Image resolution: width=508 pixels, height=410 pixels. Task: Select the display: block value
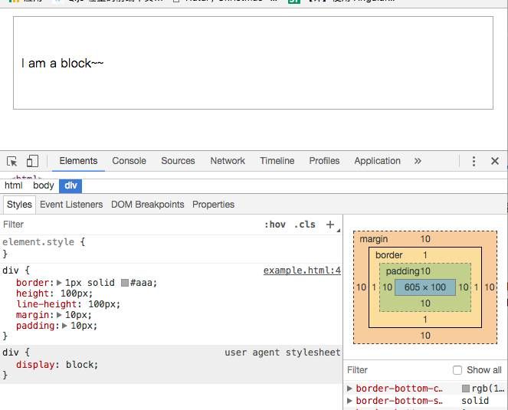(82, 365)
